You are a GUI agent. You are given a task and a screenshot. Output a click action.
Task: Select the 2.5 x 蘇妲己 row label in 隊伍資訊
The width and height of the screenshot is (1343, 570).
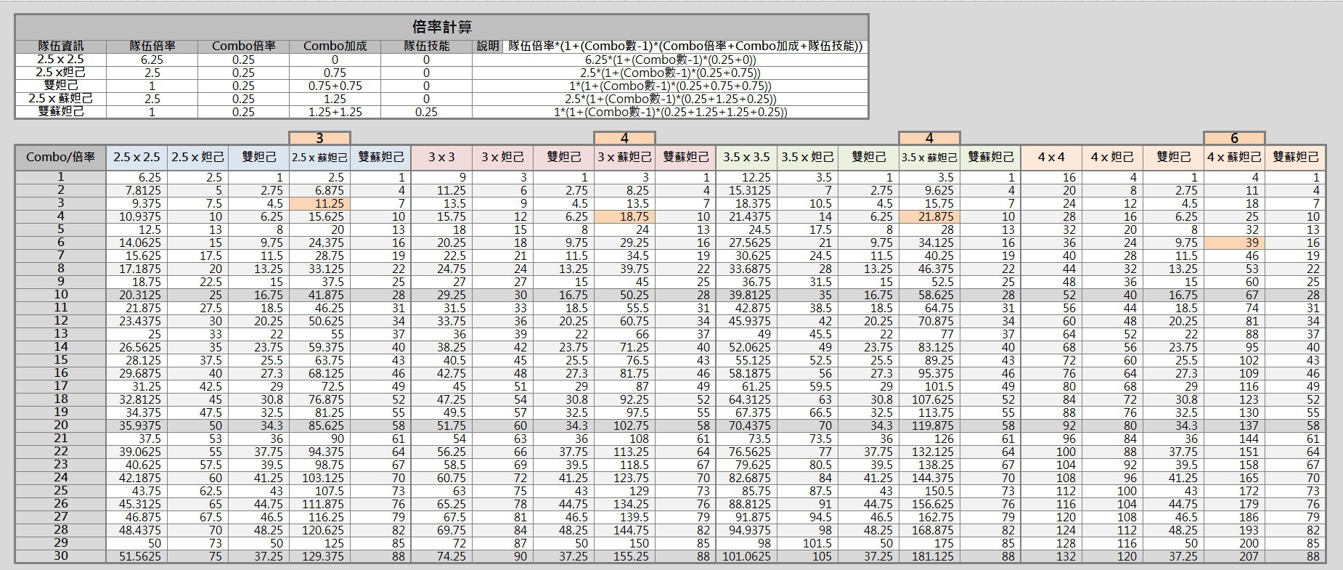(x=61, y=99)
